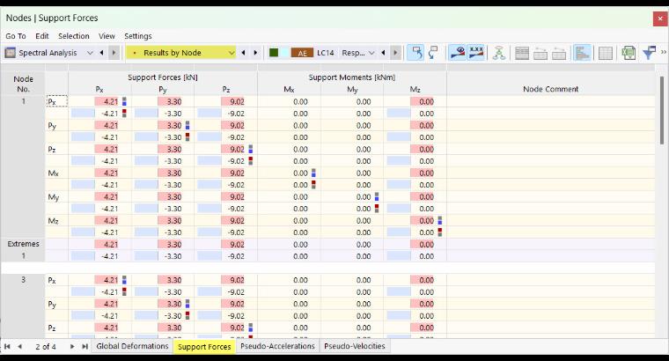Switch to Support Forces tab
Screen dimensions: 669x361
coord(204,347)
